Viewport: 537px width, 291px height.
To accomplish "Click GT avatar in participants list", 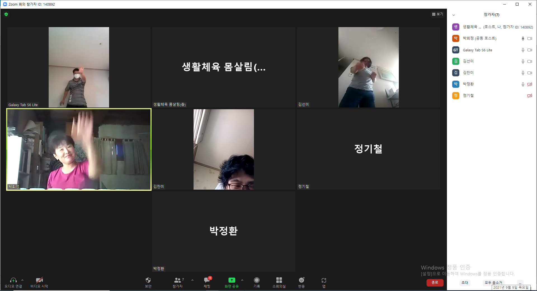I will [x=456, y=50].
